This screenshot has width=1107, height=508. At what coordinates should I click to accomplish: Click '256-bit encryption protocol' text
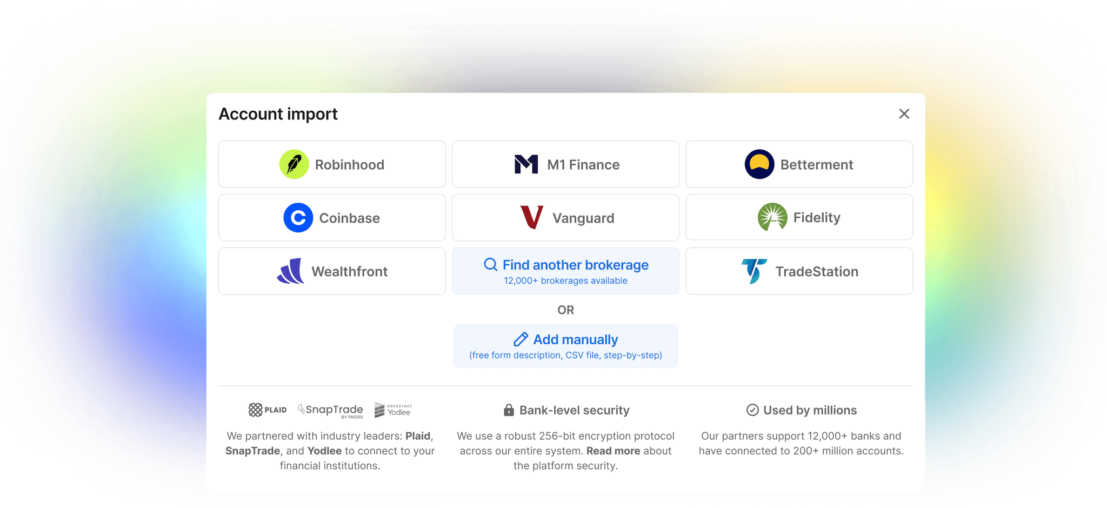(606, 436)
